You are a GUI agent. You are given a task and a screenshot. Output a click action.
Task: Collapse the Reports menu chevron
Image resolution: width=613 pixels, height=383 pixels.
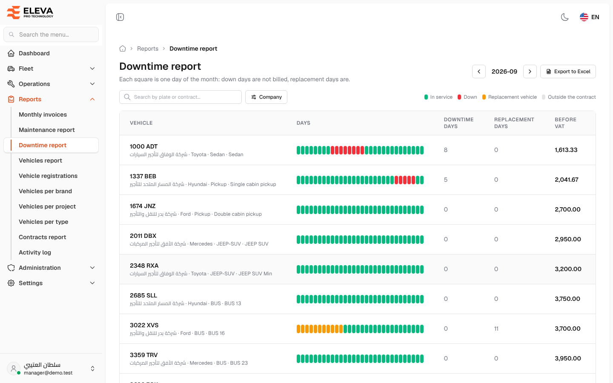[92, 99]
